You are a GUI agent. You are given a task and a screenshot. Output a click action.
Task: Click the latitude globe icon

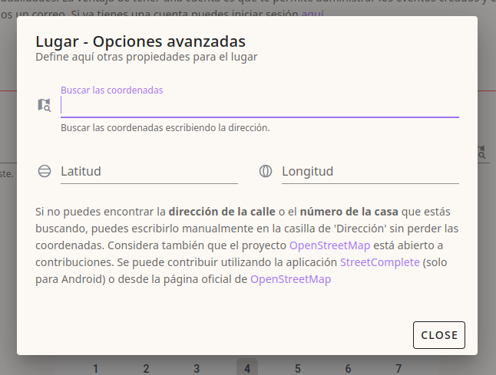[x=45, y=171]
